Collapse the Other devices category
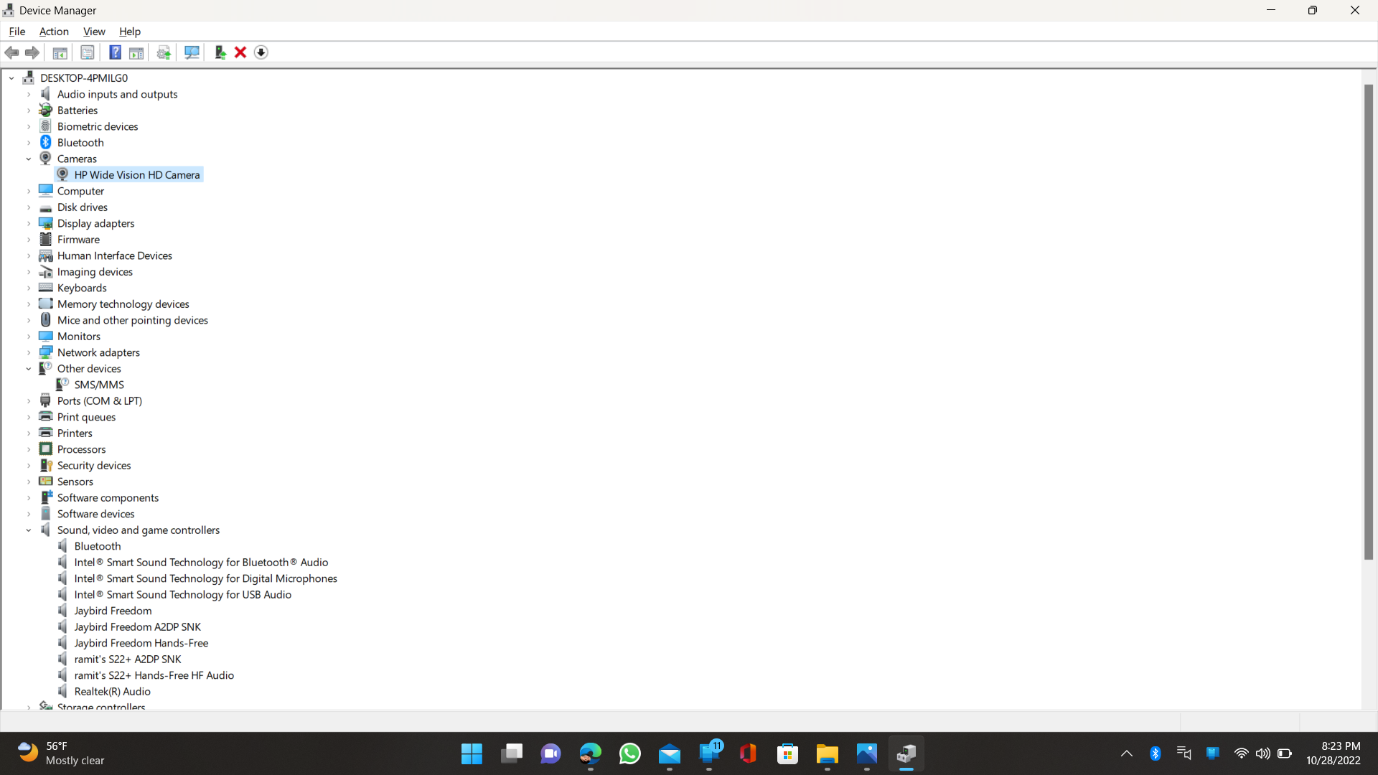 29,368
